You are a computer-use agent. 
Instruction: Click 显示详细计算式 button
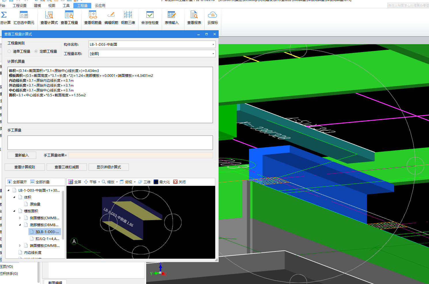coord(109,167)
